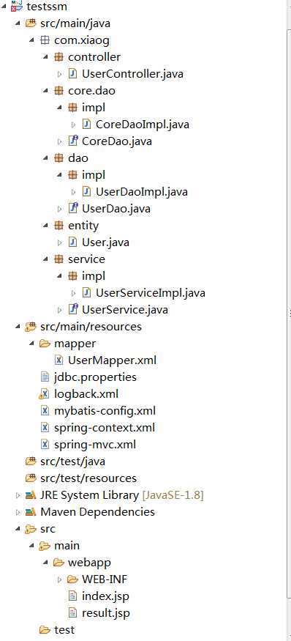Click the logback.xml file icon

pos(44,394)
